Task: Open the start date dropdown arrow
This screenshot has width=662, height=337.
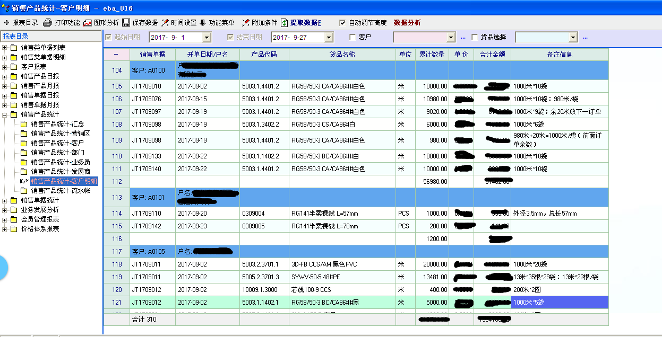Action: [x=207, y=38]
